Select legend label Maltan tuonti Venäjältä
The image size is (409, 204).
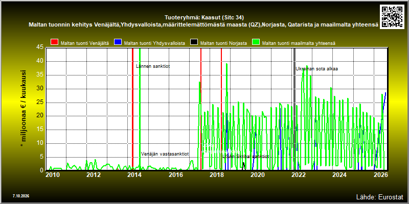[x=85, y=43]
